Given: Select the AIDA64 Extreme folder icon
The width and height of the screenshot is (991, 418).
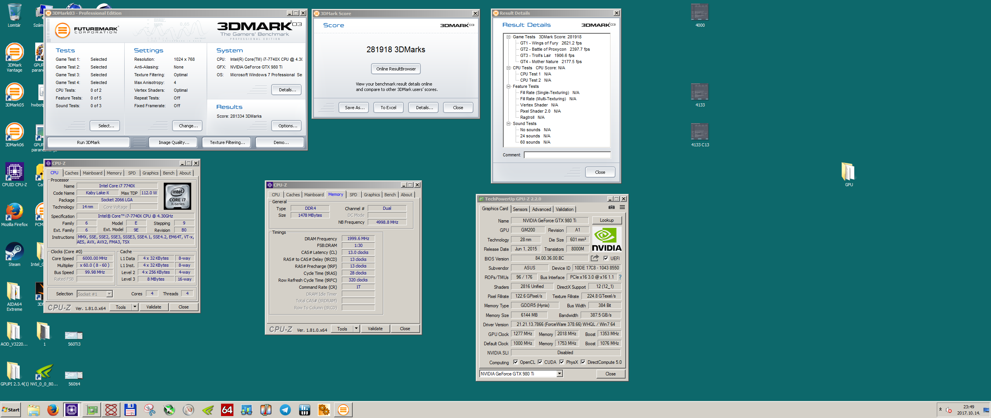Looking at the screenshot, I should [14, 296].
